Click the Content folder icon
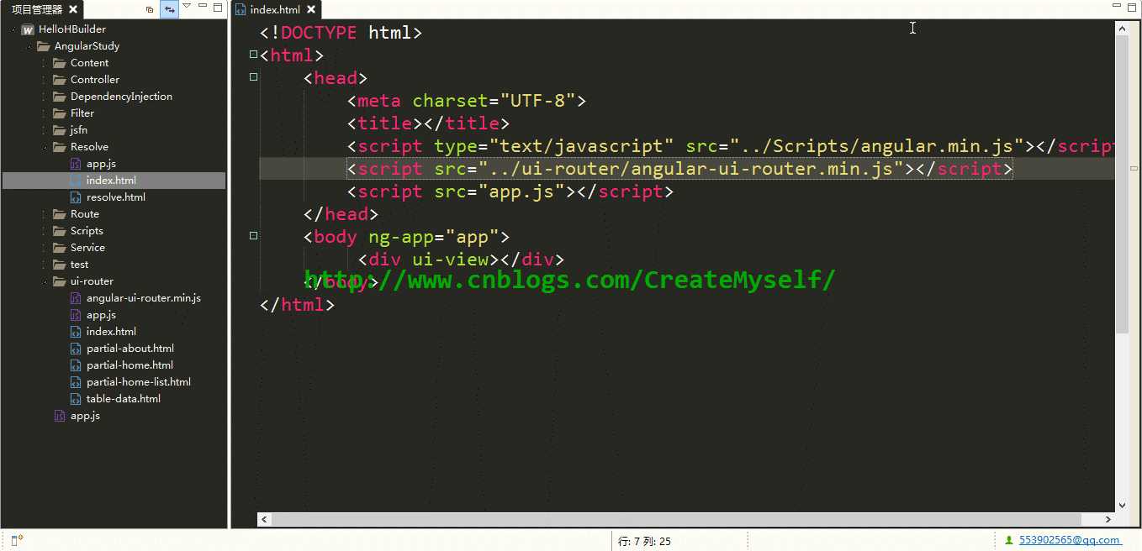The image size is (1142, 551). [59, 63]
